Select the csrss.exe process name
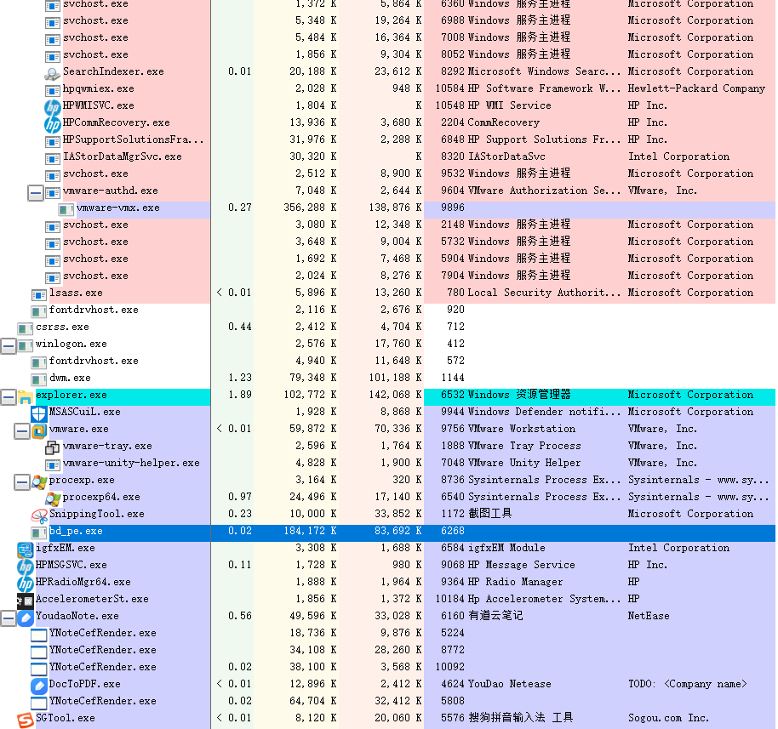Viewport: 778px width, 729px height. click(62, 327)
